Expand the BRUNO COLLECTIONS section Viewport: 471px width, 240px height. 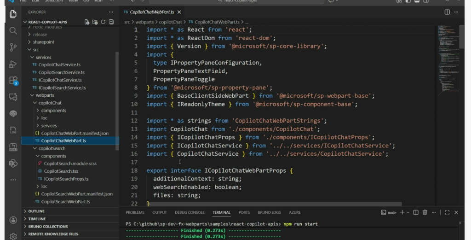coord(48,227)
